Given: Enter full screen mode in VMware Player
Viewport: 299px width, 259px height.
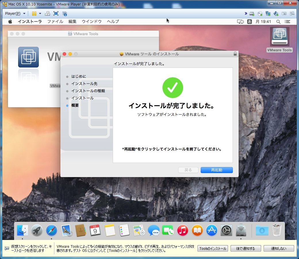Looking at the screenshot, I should (x=56, y=14).
